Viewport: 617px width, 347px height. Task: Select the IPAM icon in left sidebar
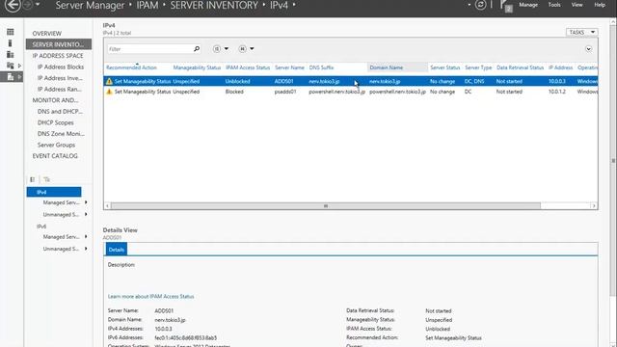click(x=11, y=77)
